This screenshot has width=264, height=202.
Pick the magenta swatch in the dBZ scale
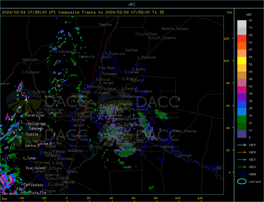242,90
